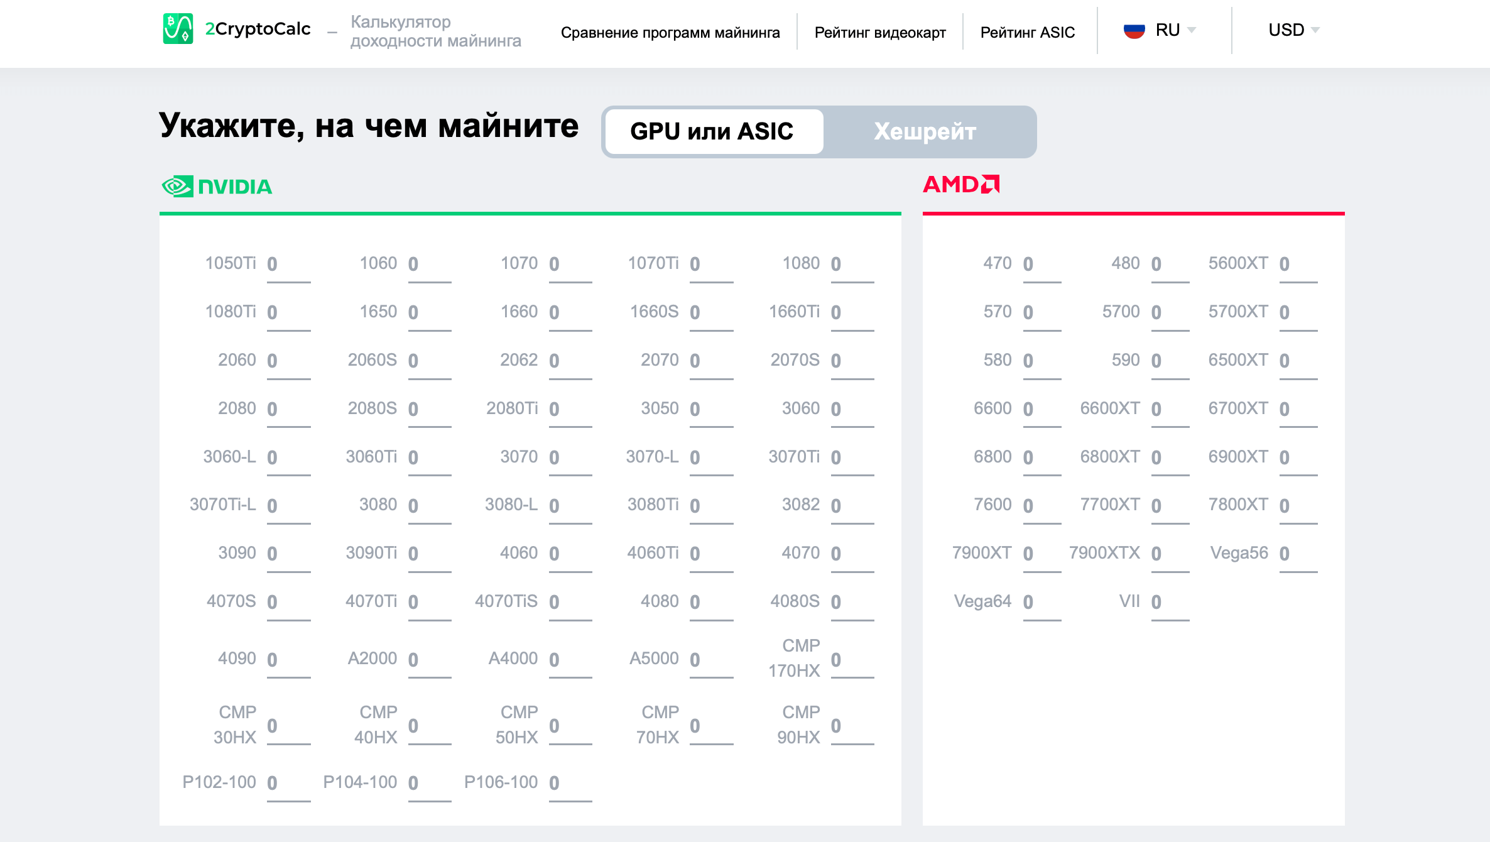Click the 2CryptoCalc site name
This screenshot has height=842, width=1490.
pyautogui.click(x=258, y=29)
